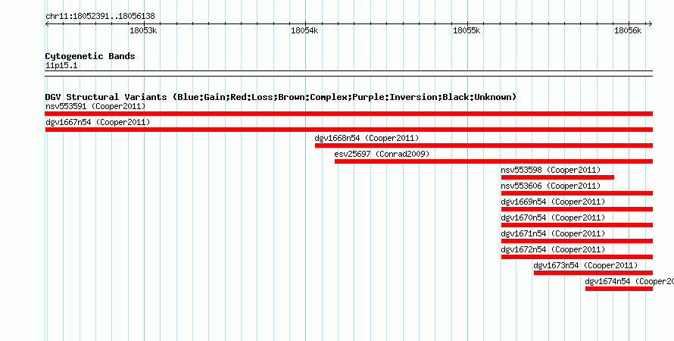The width and height of the screenshot is (674, 341).
Task: Open dgv1670n54 (Cooper2011) variant label
Action: click(553, 217)
